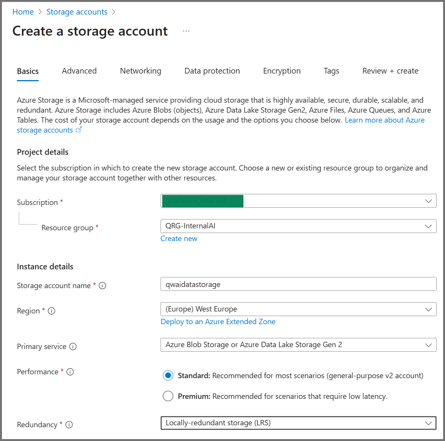Click info icon beside Performance label

tap(70, 372)
